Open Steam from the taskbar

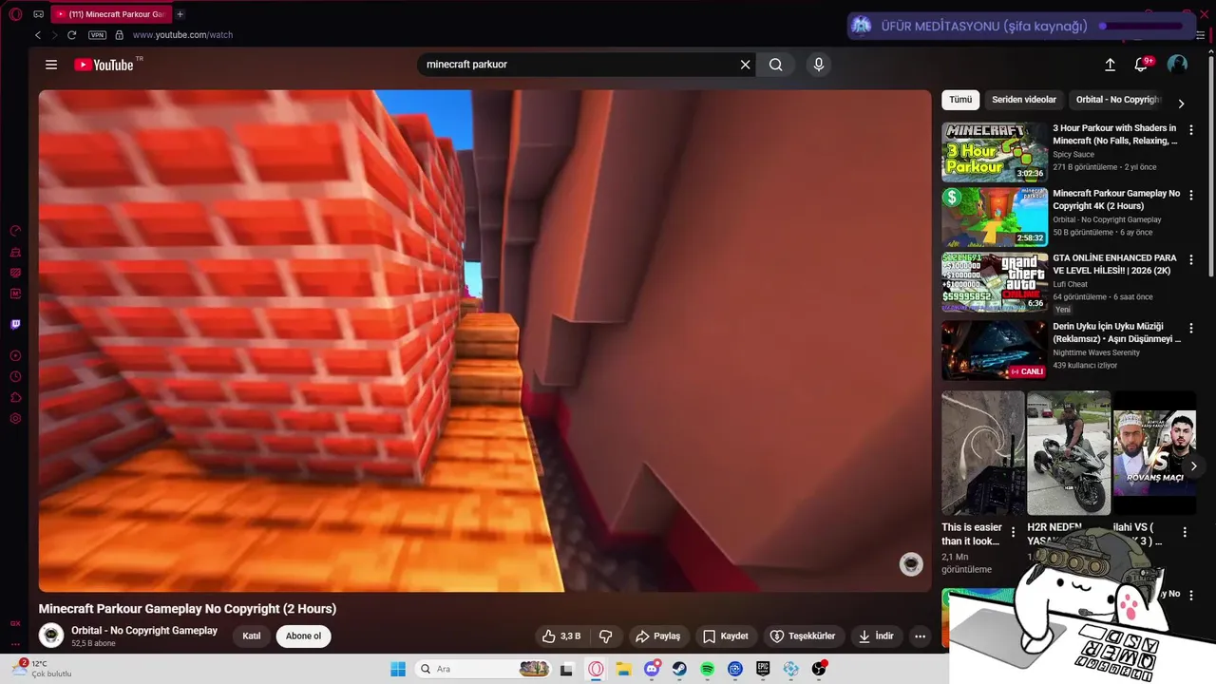(679, 669)
